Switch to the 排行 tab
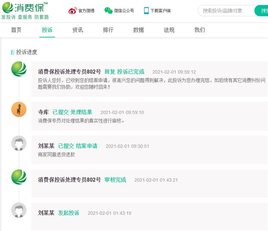Screen dimensions: 268x231 coord(108,30)
